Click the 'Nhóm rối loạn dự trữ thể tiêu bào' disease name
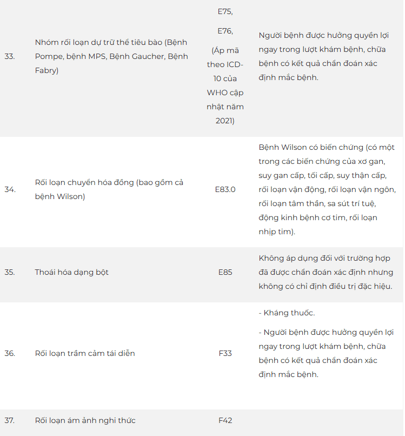This screenshot has width=405, height=436. [111, 56]
